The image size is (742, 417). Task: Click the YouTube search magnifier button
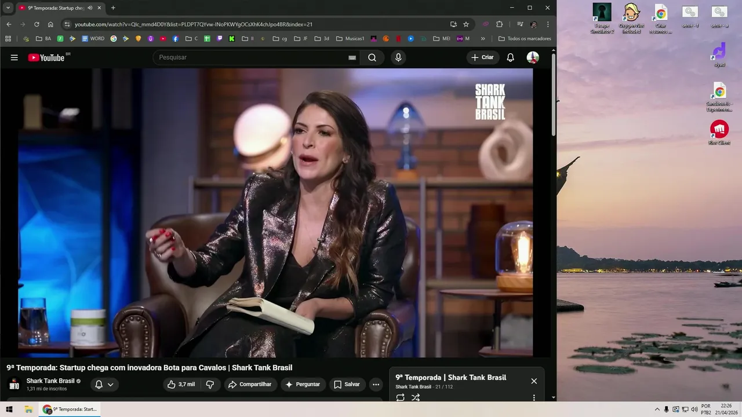click(372, 57)
